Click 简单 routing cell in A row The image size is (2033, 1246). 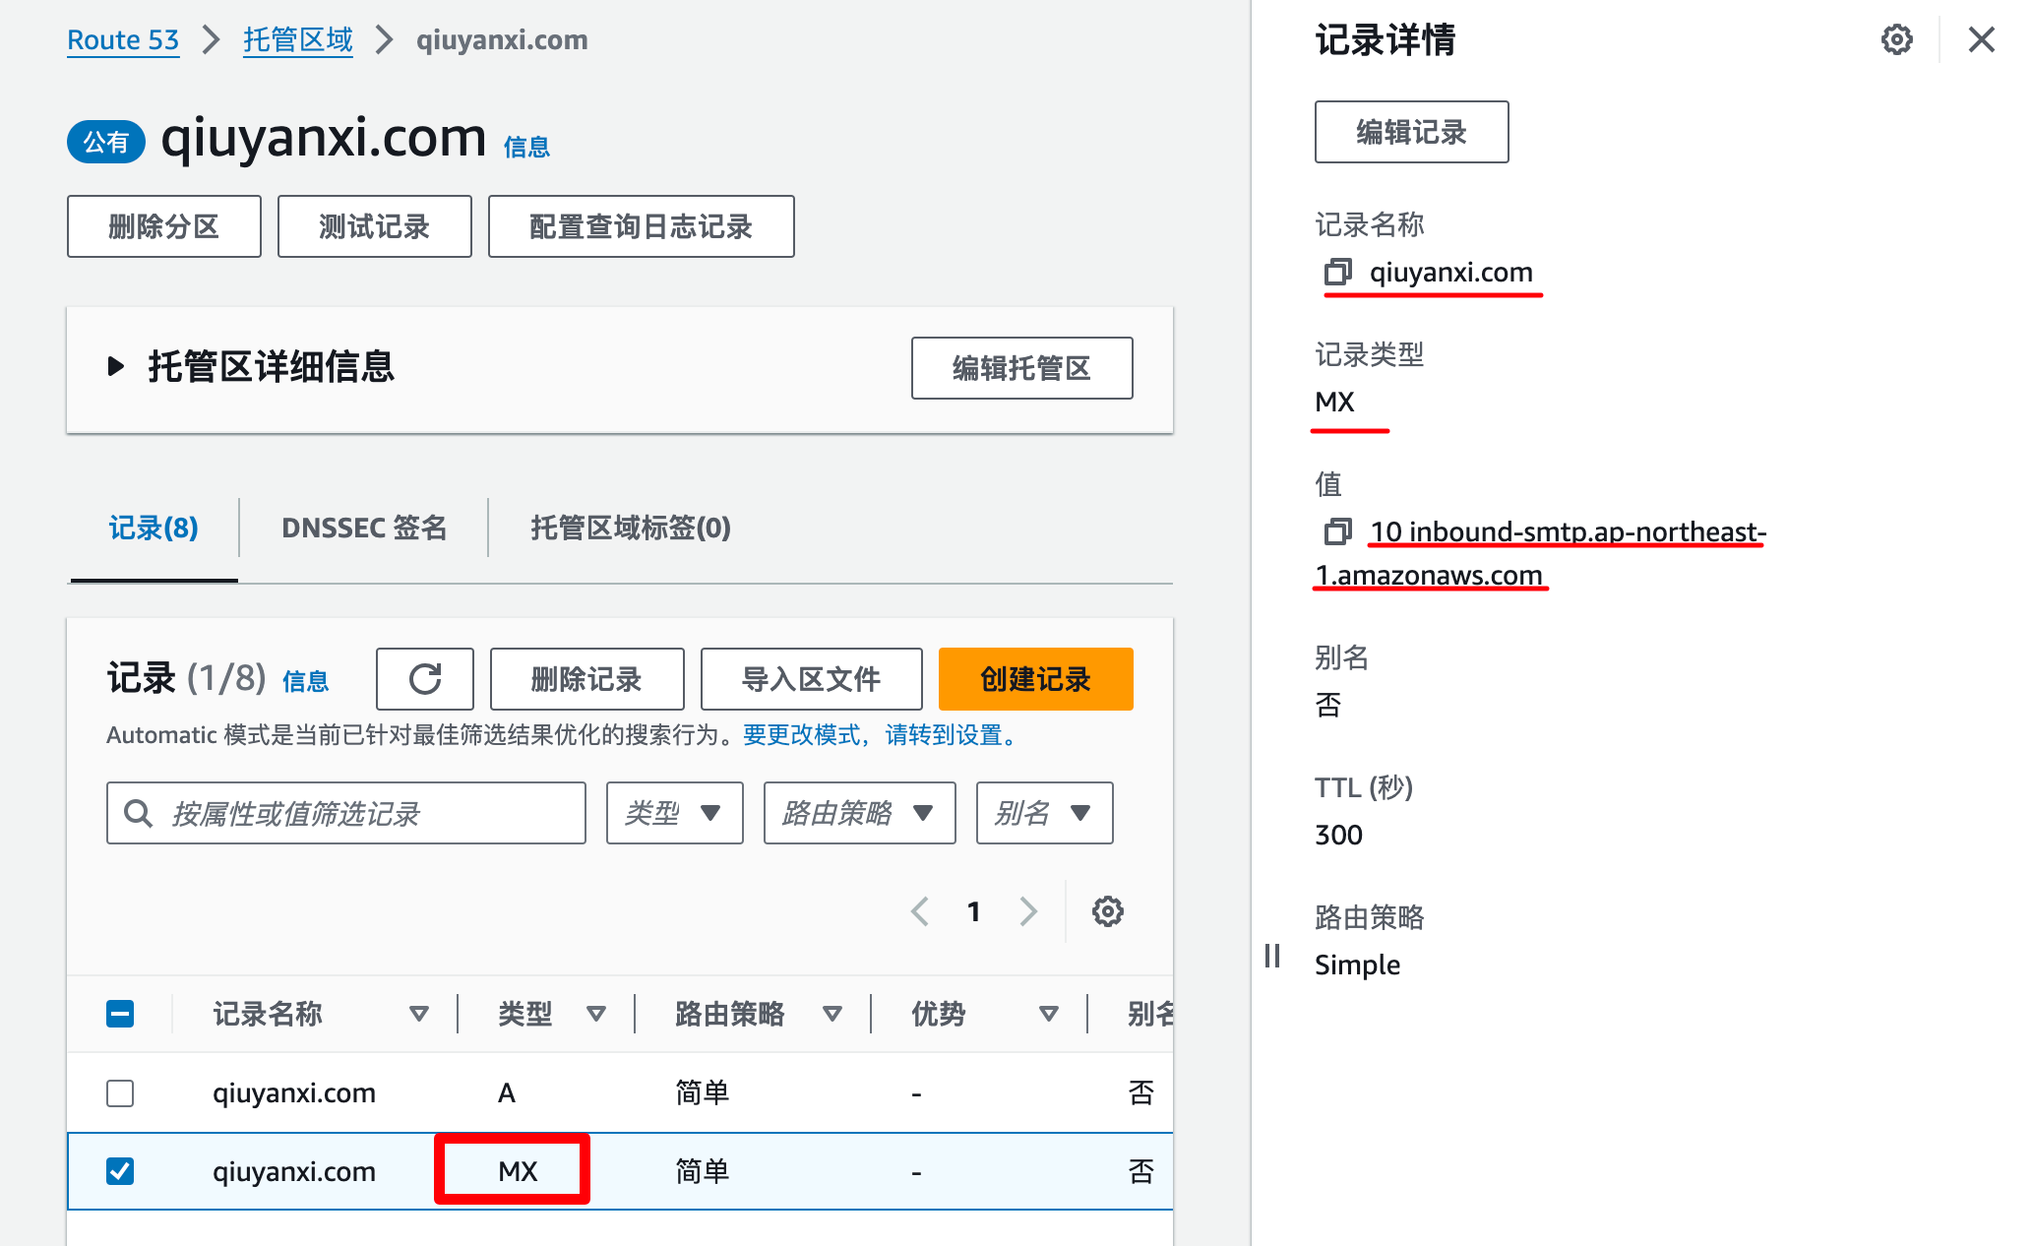(x=703, y=1092)
